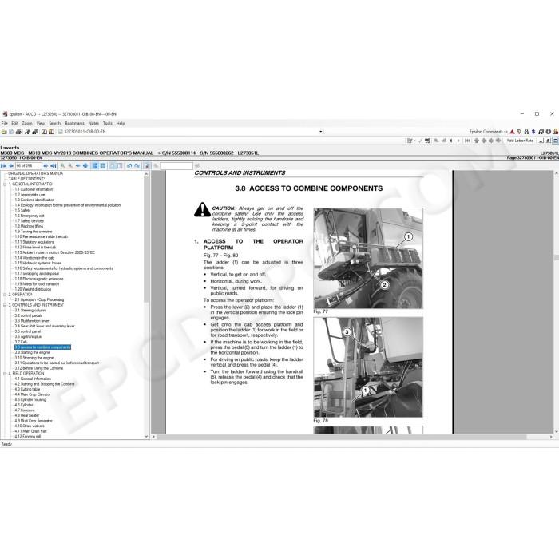Select 4.10 Straw walkers tree entry
The image size is (559, 559).
click(30, 426)
